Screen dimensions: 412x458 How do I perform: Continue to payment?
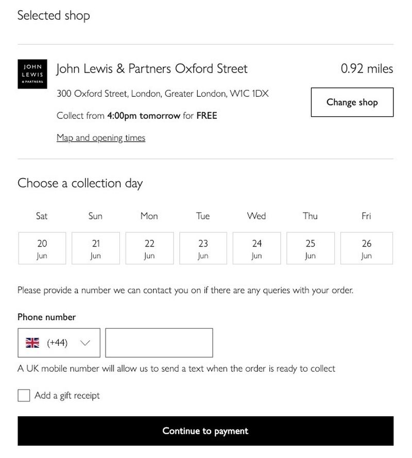[x=205, y=431]
